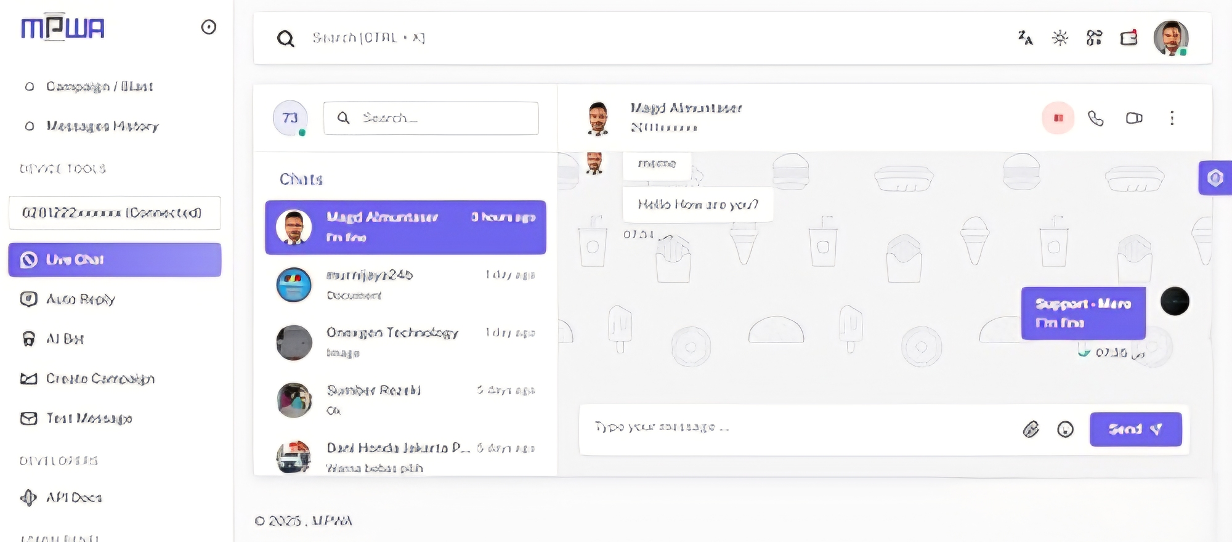Click the purple sent Support message bubble

coord(1084,313)
